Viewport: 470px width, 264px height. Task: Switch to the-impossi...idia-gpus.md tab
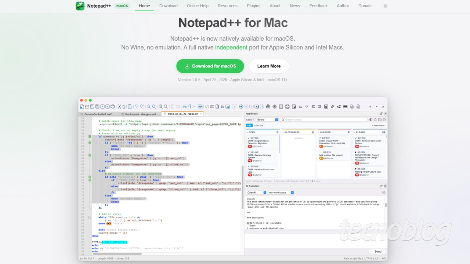(x=140, y=114)
